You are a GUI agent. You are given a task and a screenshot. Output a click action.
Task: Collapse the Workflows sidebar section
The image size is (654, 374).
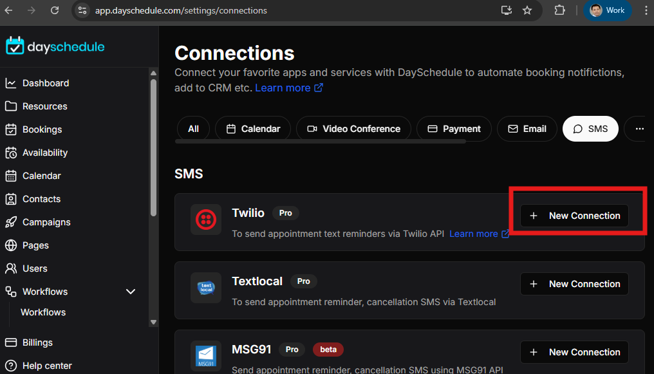[x=131, y=292]
